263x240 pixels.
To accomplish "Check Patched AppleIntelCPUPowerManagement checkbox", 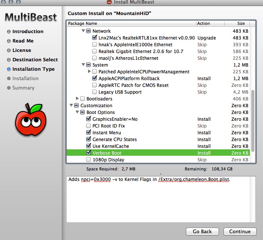I will (94, 71).
